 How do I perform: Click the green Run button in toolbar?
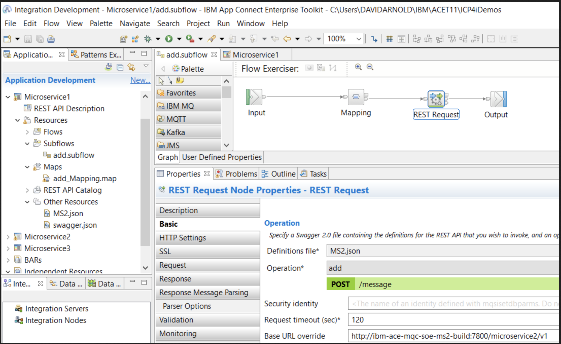(x=169, y=39)
